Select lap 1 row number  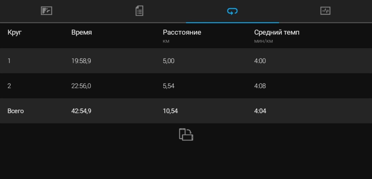coord(9,61)
